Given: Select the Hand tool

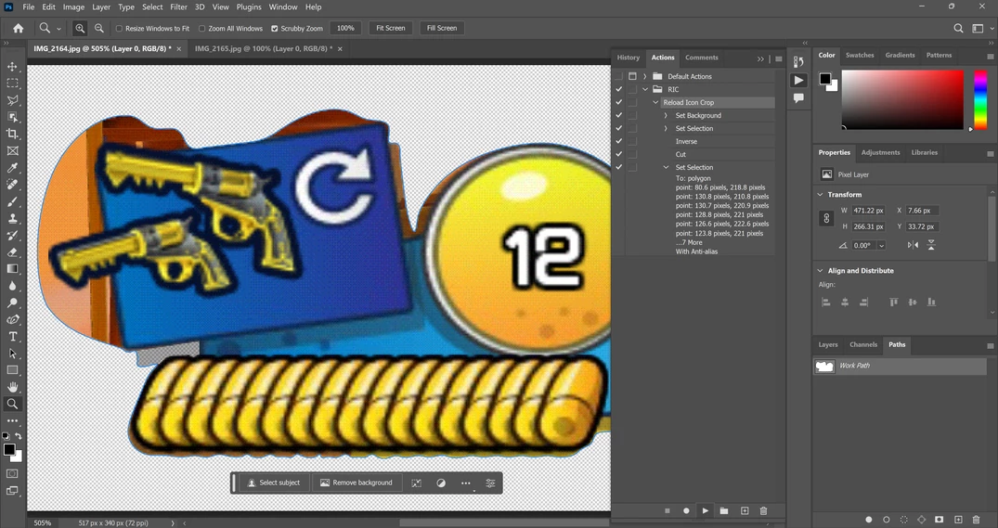Looking at the screenshot, I should tap(12, 387).
